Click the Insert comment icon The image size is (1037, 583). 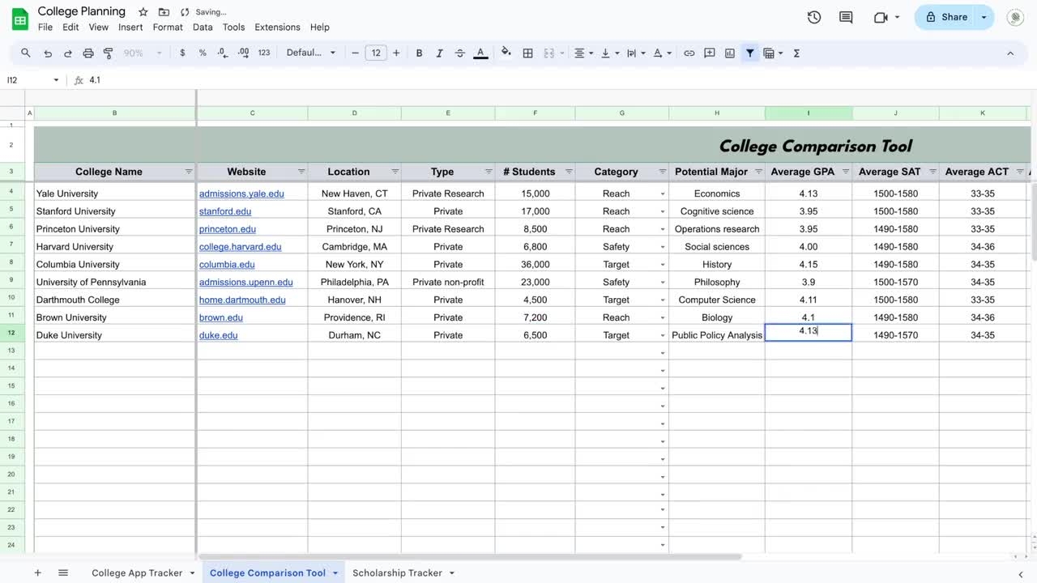[709, 53]
